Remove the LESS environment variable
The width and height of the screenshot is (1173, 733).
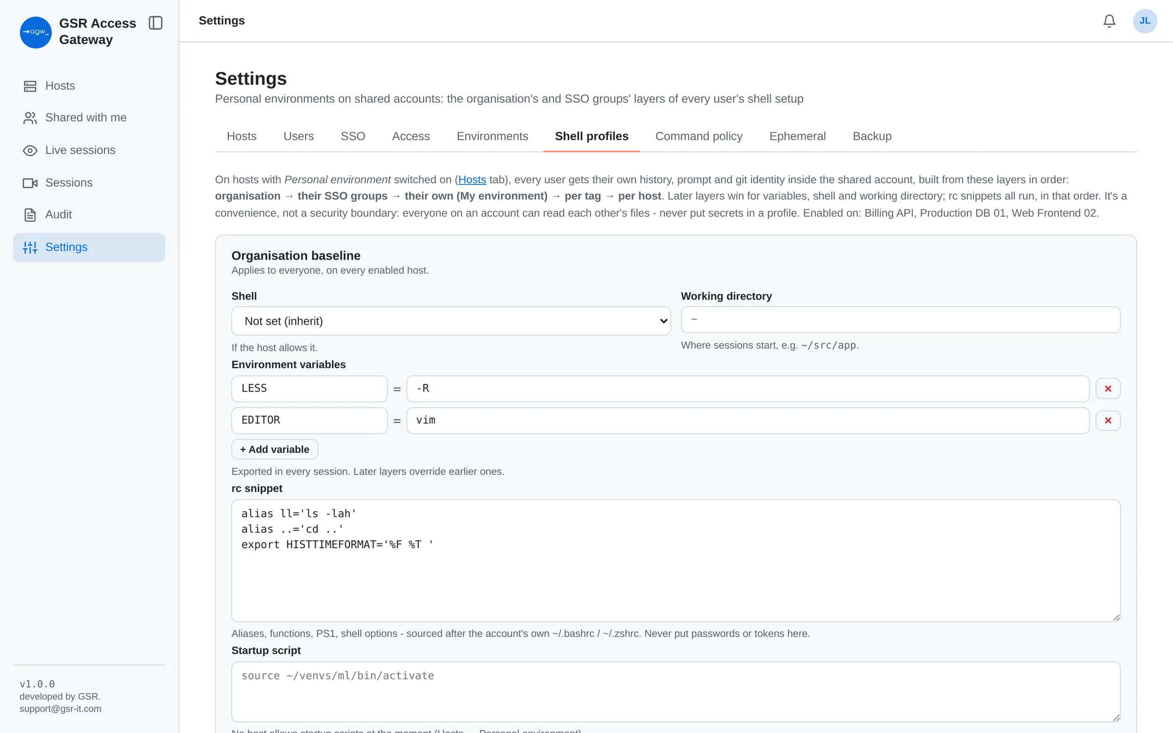coord(1108,388)
